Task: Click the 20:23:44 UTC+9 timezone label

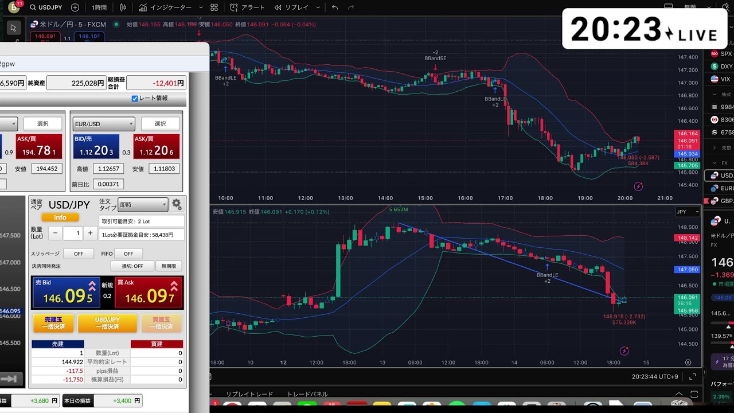Action: point(655,377)
